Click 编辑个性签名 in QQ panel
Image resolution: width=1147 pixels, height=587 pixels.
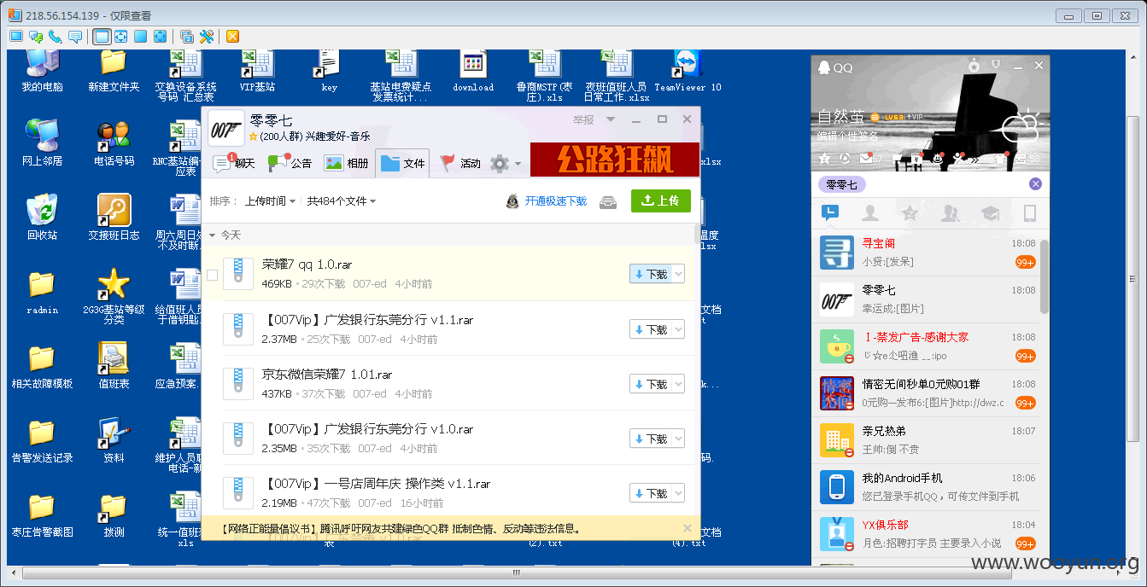pyautogui.click(x=848, y=136)
